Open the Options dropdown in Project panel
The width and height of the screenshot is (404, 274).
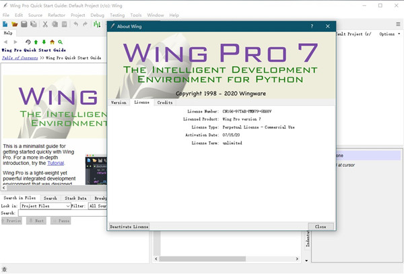point(390,34)
